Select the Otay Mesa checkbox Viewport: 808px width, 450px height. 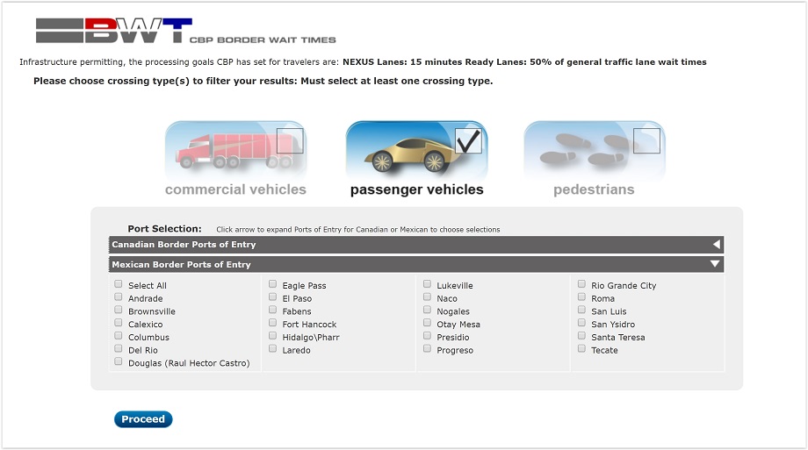click(x=428, y=323)
